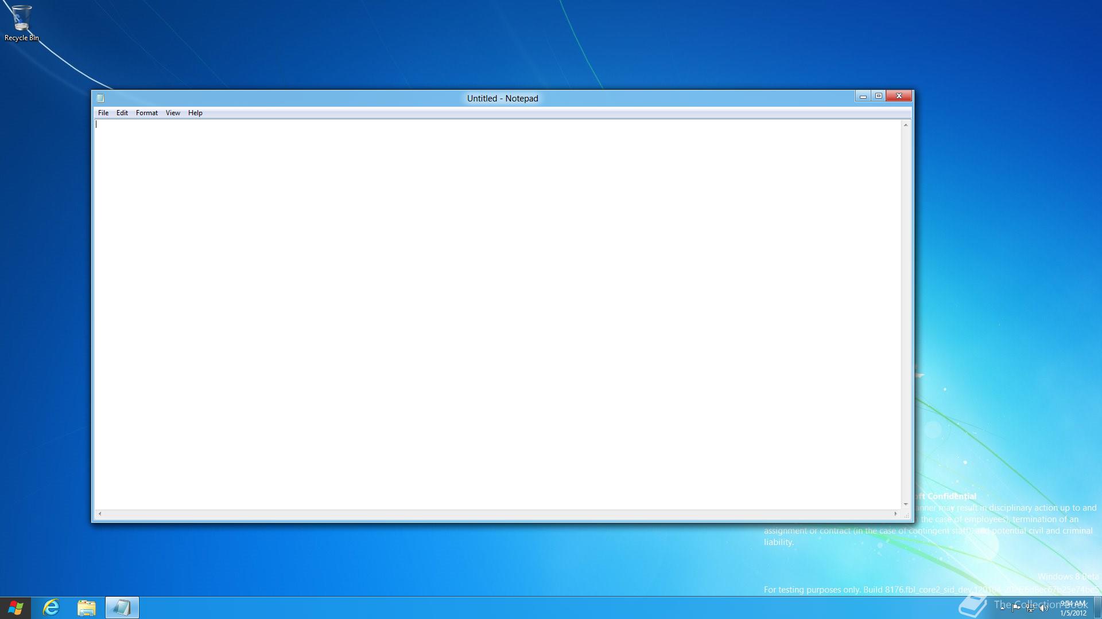Image resolution: width=1102 pixels, height=619 pixels.
Task: Expand the Format menu
Action: pyautogui.click(x=146, y=113)
